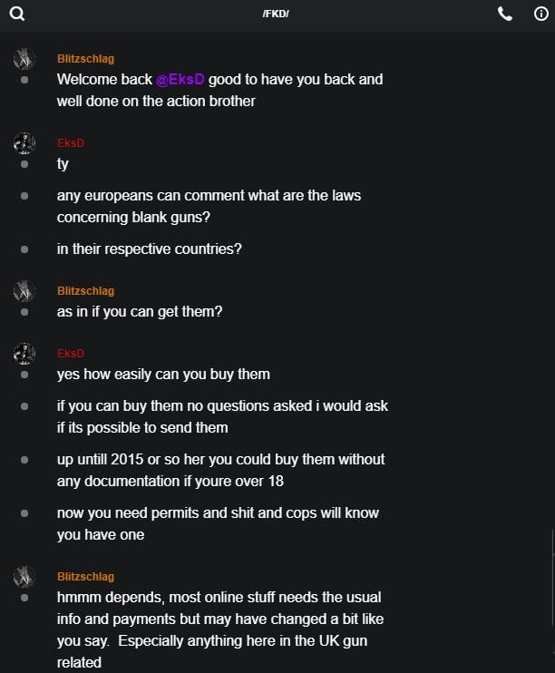Open the channel info icon
This screenshot has width=555, height=673.
click(540, 14)
